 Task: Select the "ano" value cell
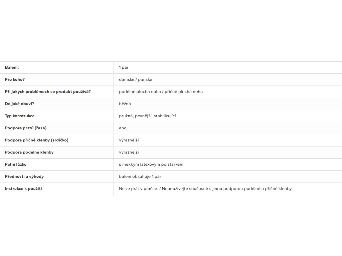point(123,128)
